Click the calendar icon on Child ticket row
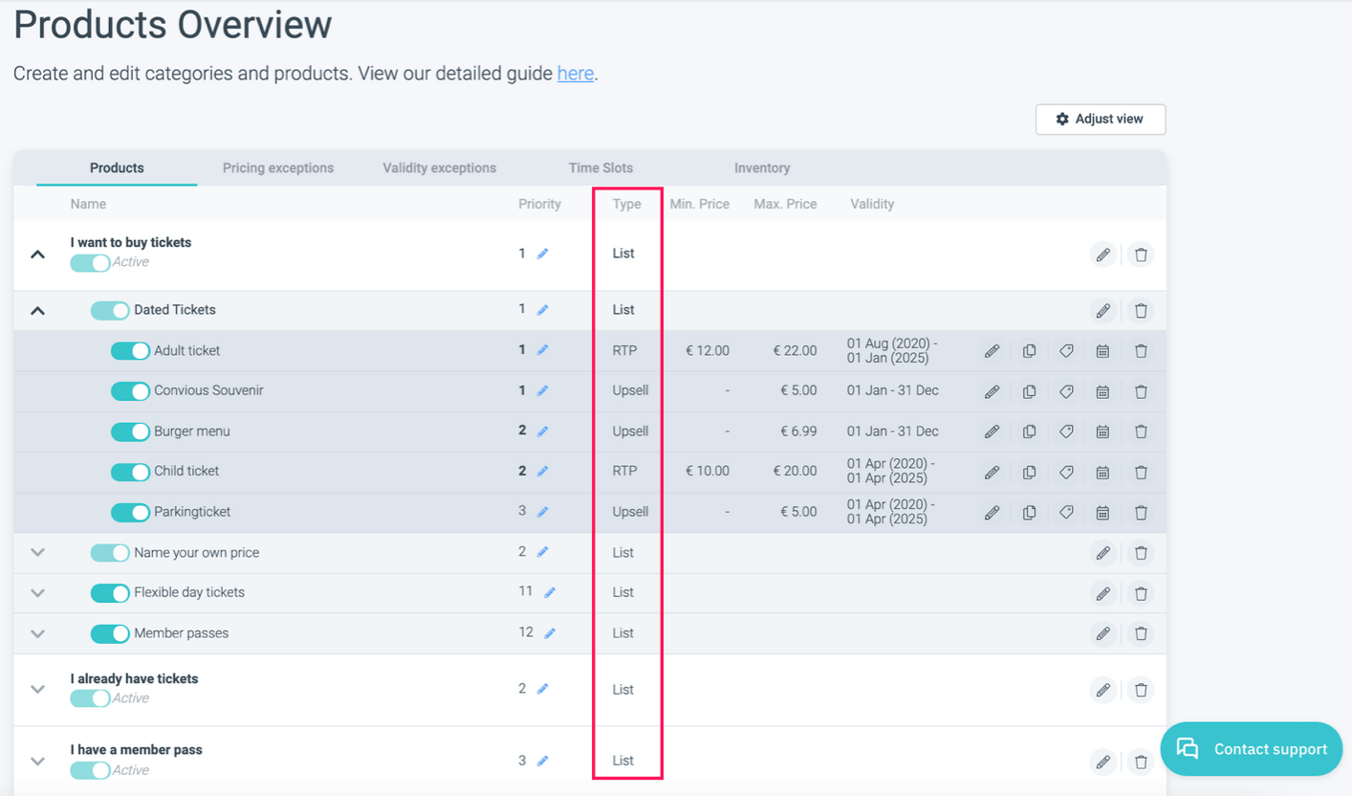This screenshot has height=796, width=1352. pyautogui.click(x=1102, y=472)
